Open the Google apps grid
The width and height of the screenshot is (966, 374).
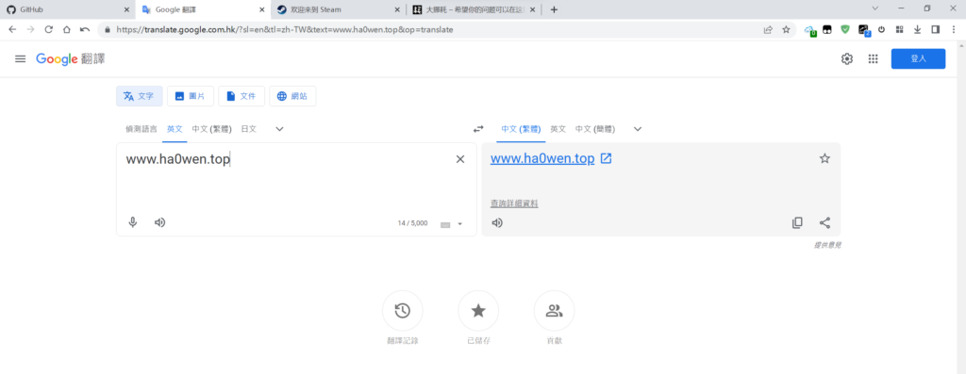873,58
